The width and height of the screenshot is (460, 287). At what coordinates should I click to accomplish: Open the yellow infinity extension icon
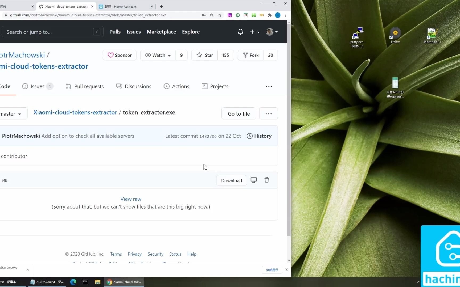tap(262, 15)
